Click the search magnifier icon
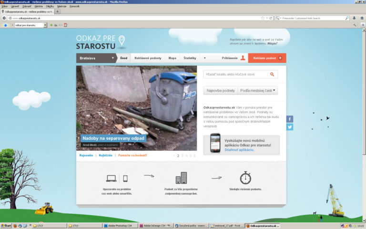Screen dimensions: 366x229 point(272,74)
